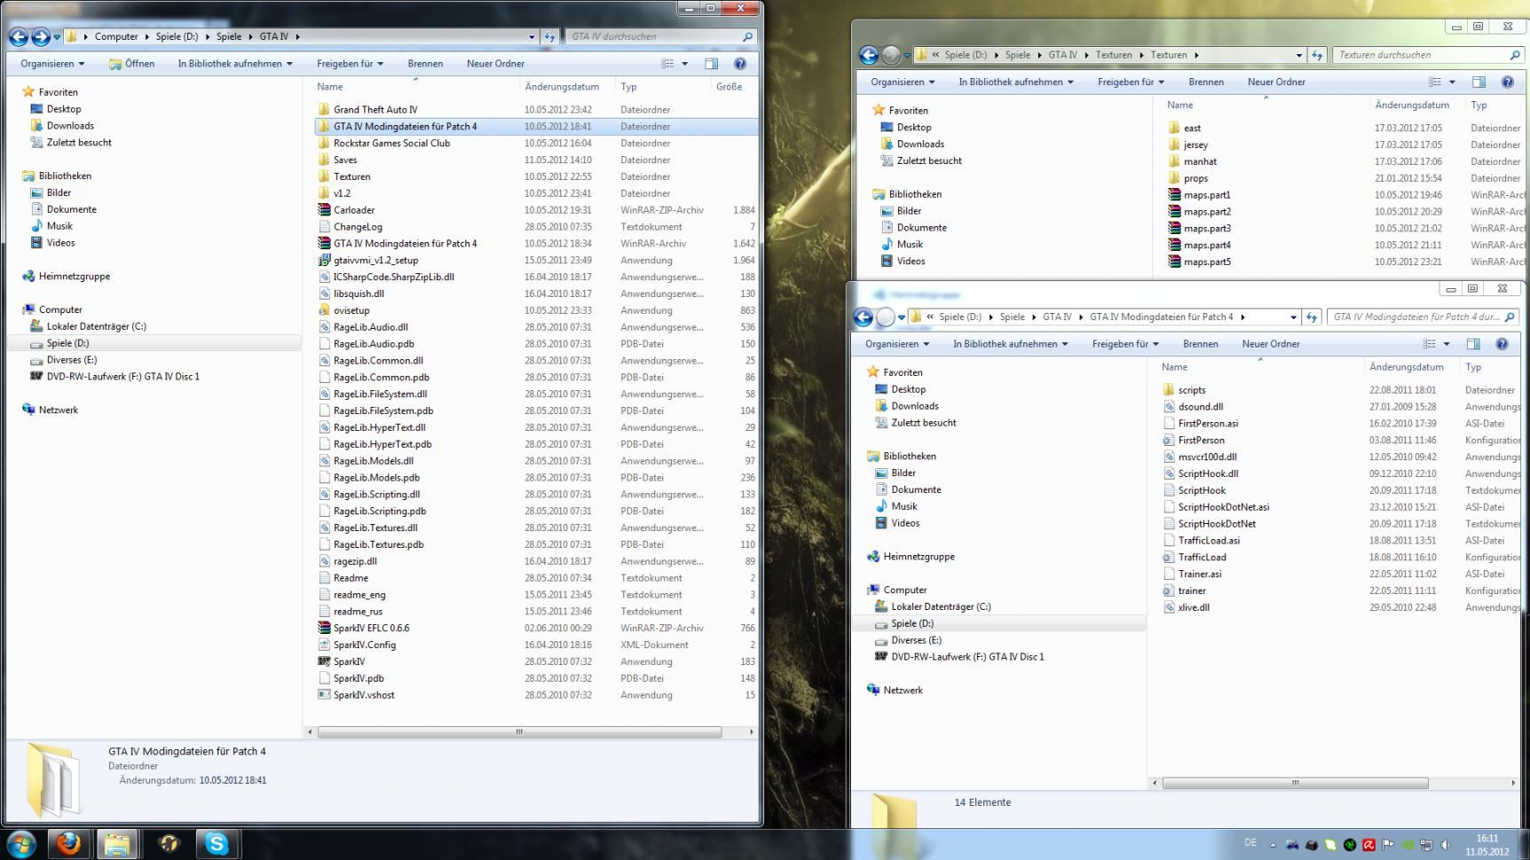Open the Organisieren dropdown in the Modingdateien window
Screen dimensions: 1530x860
(897, 344)
